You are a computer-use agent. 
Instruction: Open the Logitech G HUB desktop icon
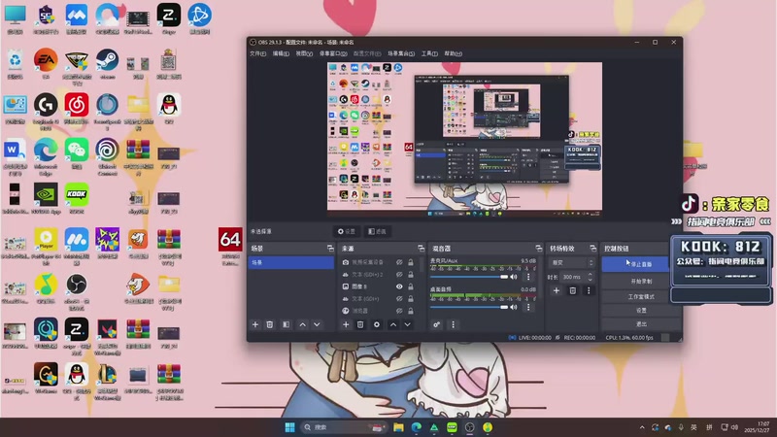tap(46, 111)
